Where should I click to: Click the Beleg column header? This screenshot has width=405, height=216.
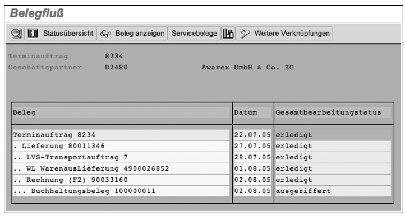click(121, 112)
